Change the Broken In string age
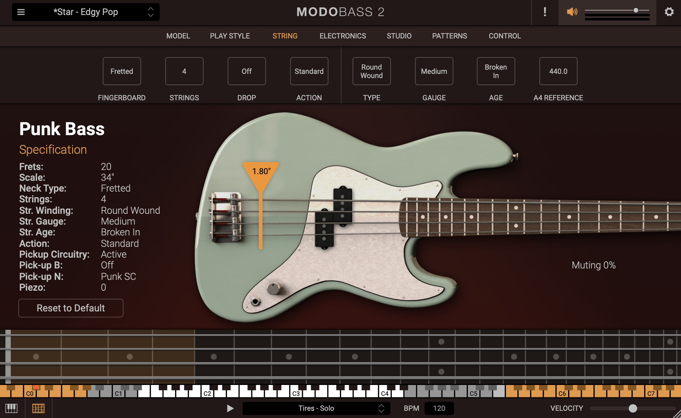 point(496,71)
